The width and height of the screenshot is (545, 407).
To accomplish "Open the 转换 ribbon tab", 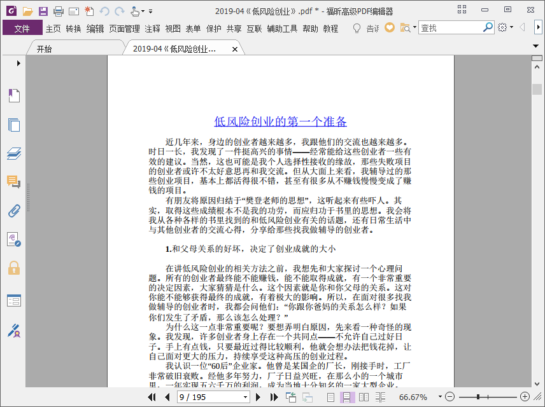I will point(73,29).
